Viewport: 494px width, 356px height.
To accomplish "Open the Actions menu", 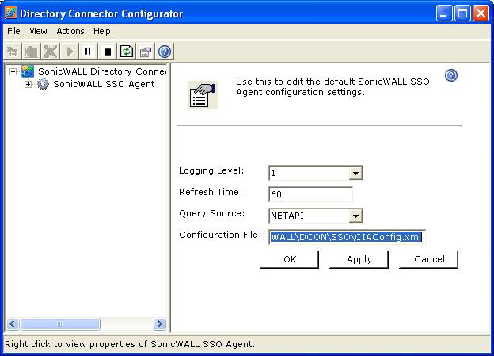I will pos(70,31).
